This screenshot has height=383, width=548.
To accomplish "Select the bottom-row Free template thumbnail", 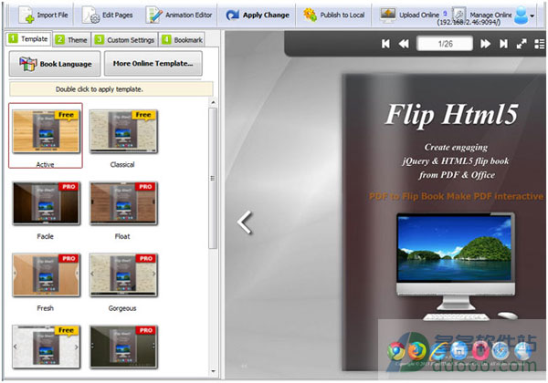I will (x=46, y=347).
